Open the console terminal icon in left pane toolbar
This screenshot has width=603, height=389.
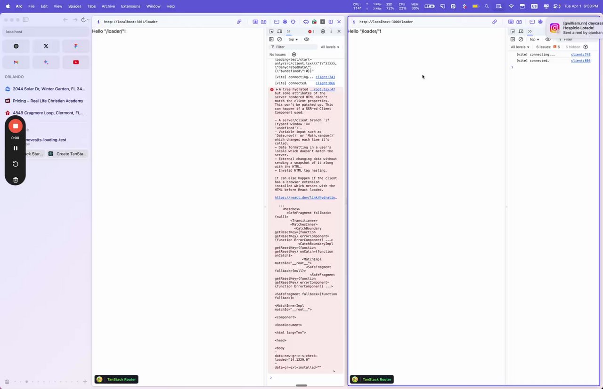277,22
